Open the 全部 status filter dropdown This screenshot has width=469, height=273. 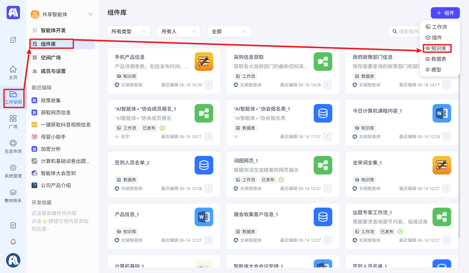tap(229, 31)
